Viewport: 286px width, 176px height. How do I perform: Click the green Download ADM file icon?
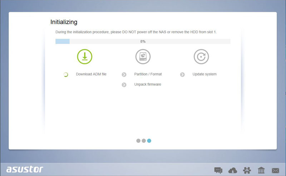(85, 57)
